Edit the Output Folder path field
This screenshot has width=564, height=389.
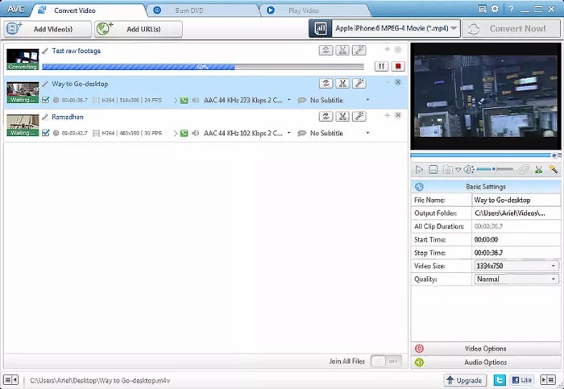tap(516, 213)
